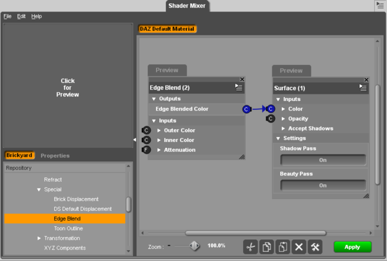
Task: Expand Surface Color parameter
Action: pyautogui.click(x=283, y=109)
